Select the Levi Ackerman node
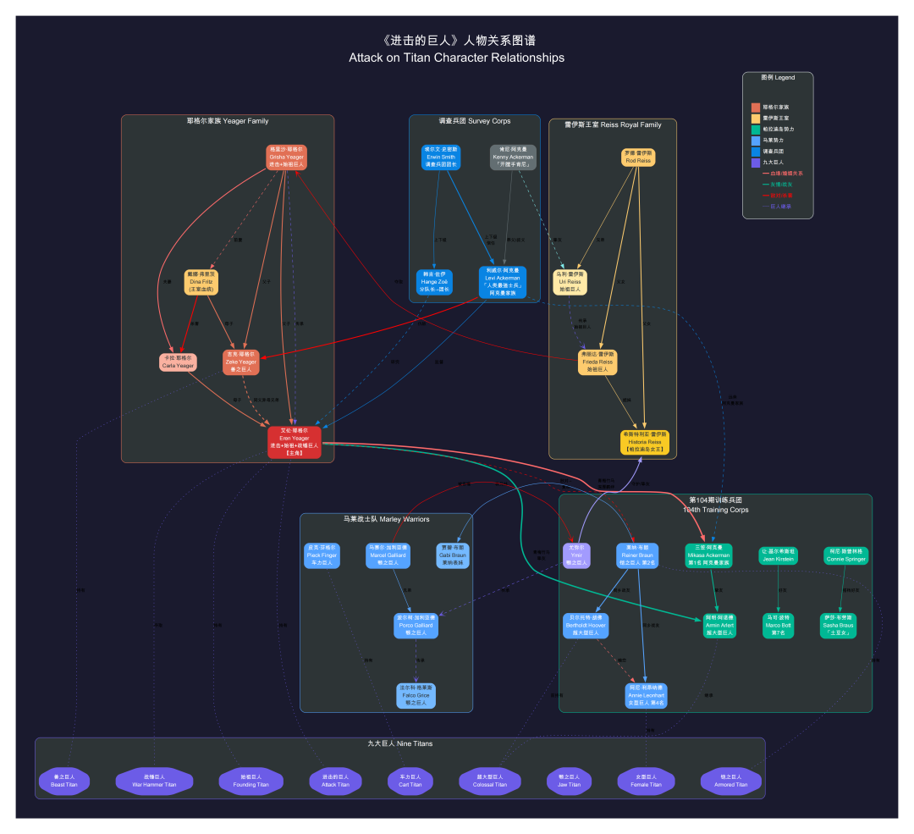Screen dimensions: 914x834 (503, 282)
